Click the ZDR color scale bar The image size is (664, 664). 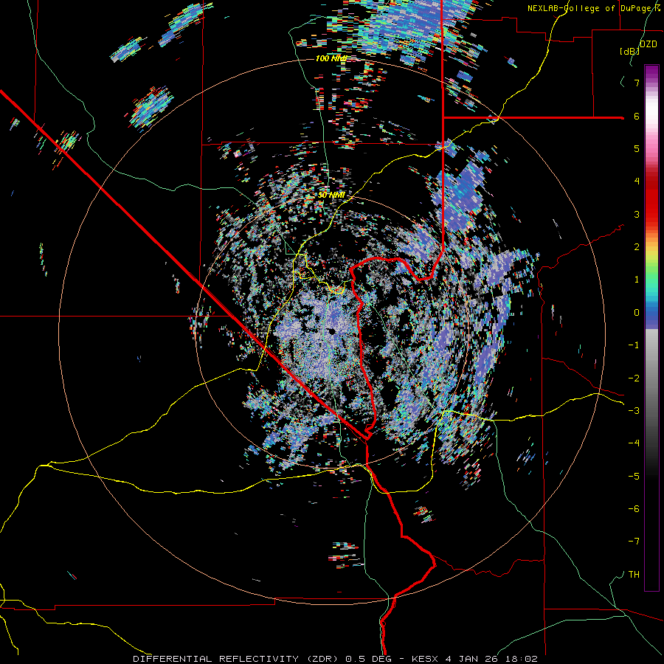coord(651,328)
